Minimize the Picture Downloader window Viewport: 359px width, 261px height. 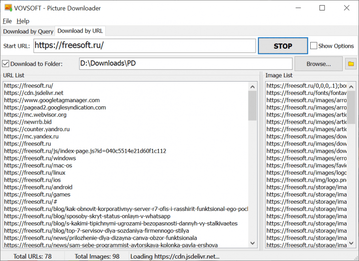(298, 8)
